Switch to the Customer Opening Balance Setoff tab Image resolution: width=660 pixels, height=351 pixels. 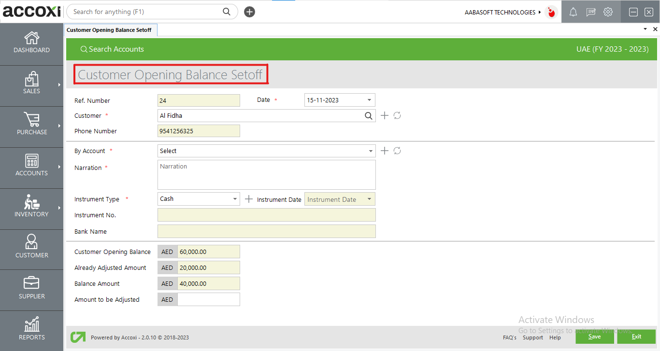tap(110, 29)
